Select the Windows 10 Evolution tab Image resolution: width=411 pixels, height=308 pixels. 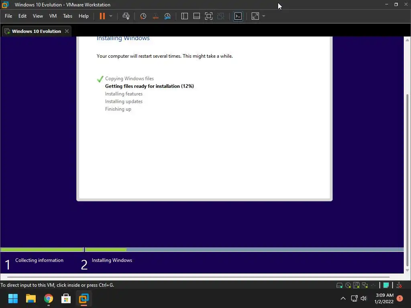coord(37,31)
